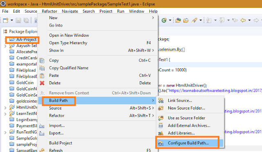Open dropdown arrow beside New Java Class icon

click(170, 20)
